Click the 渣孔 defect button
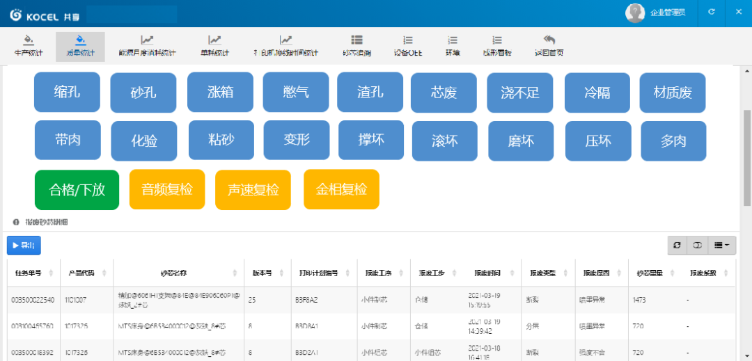This screenshot has height=361, width=752. 370,92
